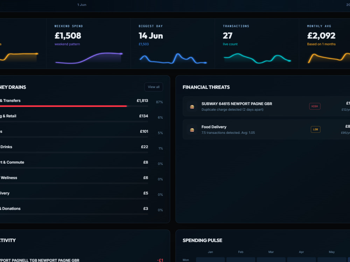
Task: Click the -£1 activity amount
Action: (x=160, y=260)
